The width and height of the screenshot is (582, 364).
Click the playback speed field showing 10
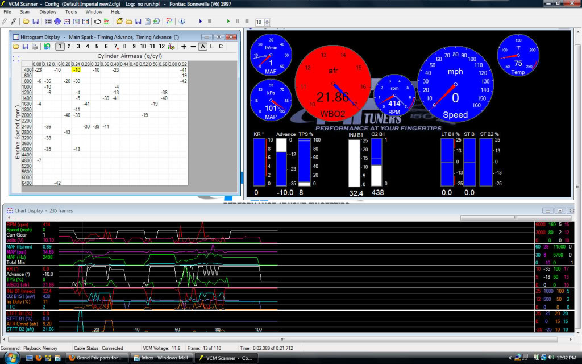click(x=259, y=22)
